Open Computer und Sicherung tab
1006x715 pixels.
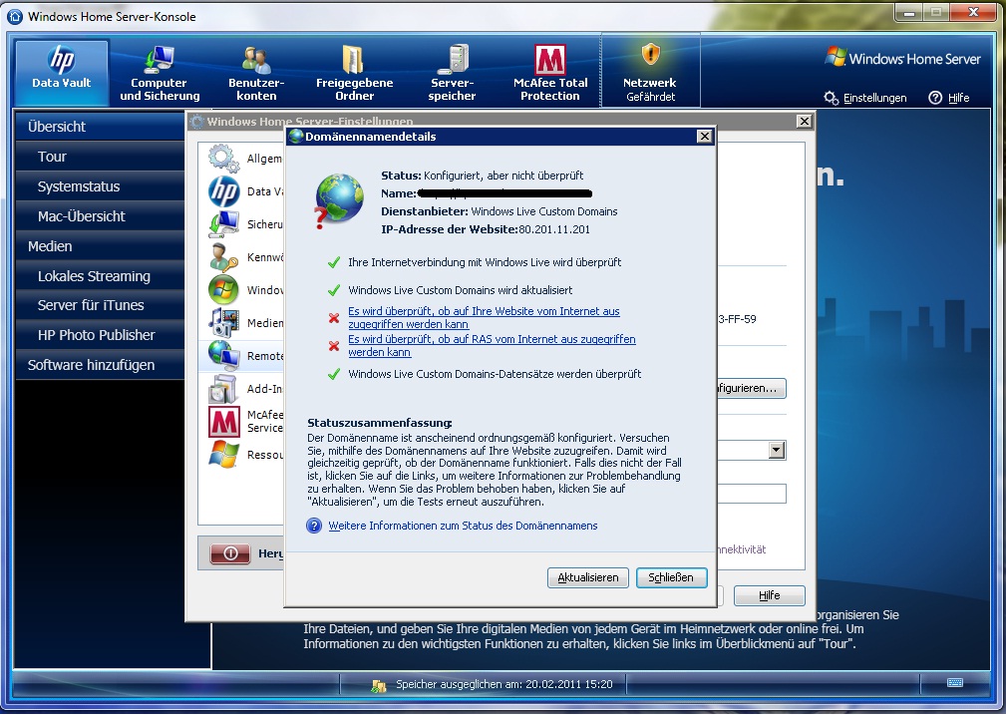click(x=160, y=73)
